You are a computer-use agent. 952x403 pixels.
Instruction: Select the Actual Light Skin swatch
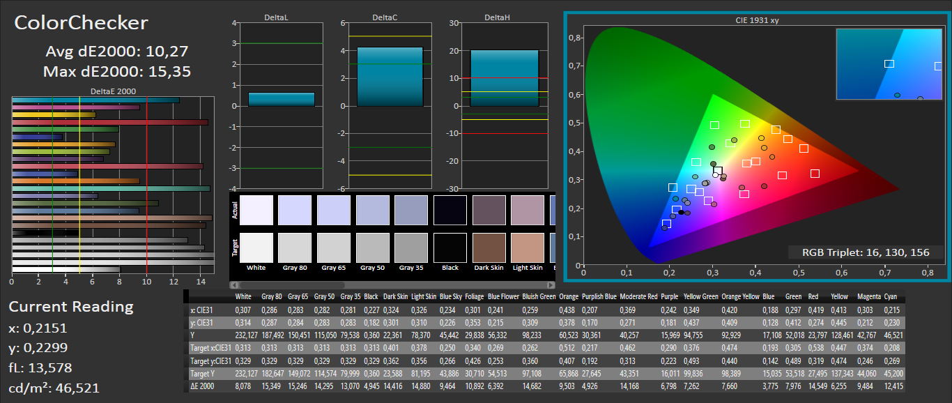(528, 209)
